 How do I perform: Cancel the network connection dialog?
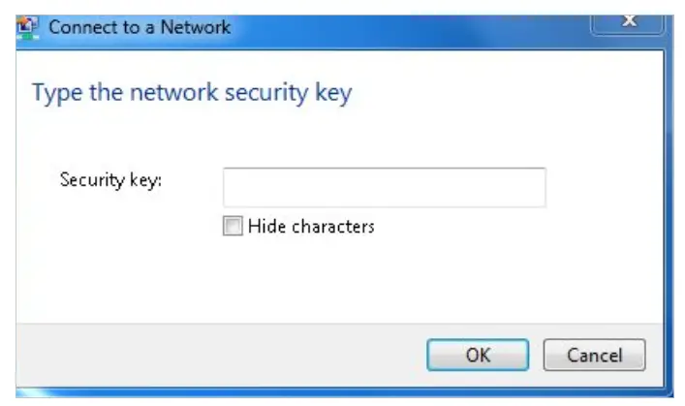[x=594, y=355]
